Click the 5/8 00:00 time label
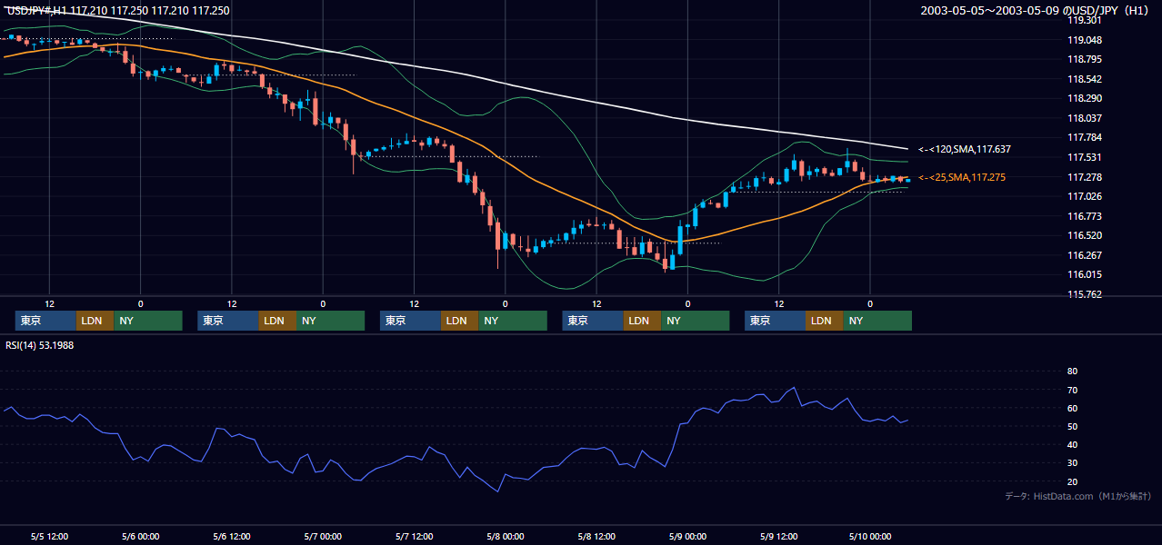Screen dimensions: 1162x545 (x=506, y=536)
